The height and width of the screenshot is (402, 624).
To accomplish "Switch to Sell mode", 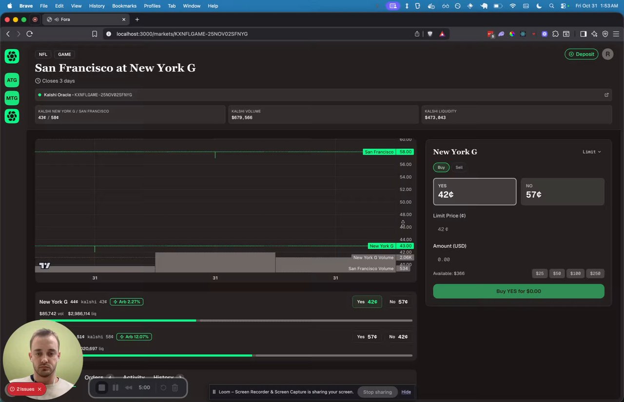I will (x=459, y=167).
